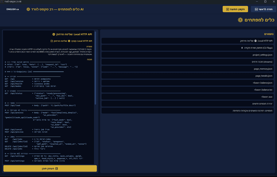This screenshot has width=277, height=177.
Task: Open the 'Local HTTP API שליטה מרחוק' topic
Action: pos(187,41)
